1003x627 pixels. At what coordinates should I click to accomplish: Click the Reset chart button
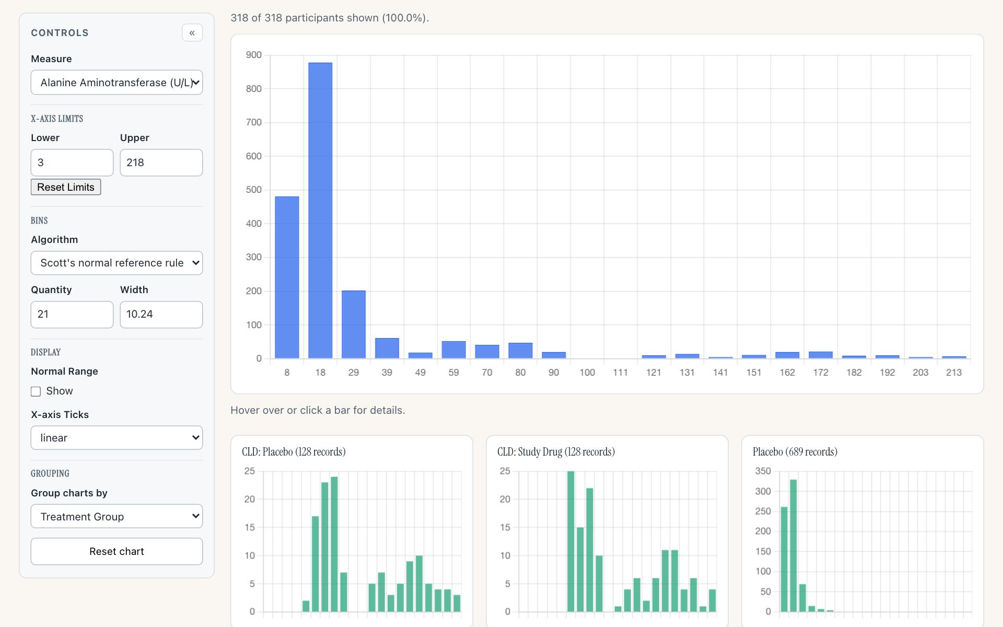116,551
